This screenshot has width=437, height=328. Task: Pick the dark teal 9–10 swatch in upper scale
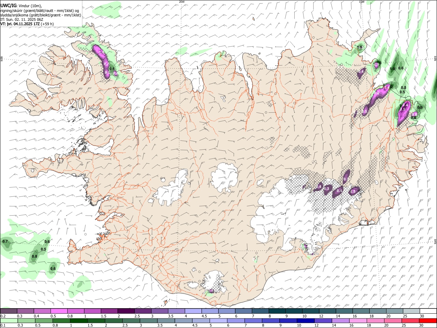coord(294,311)
